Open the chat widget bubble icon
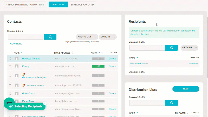This screenshot has width=208, height=117. pyautogui.click(x=9, y=103)
